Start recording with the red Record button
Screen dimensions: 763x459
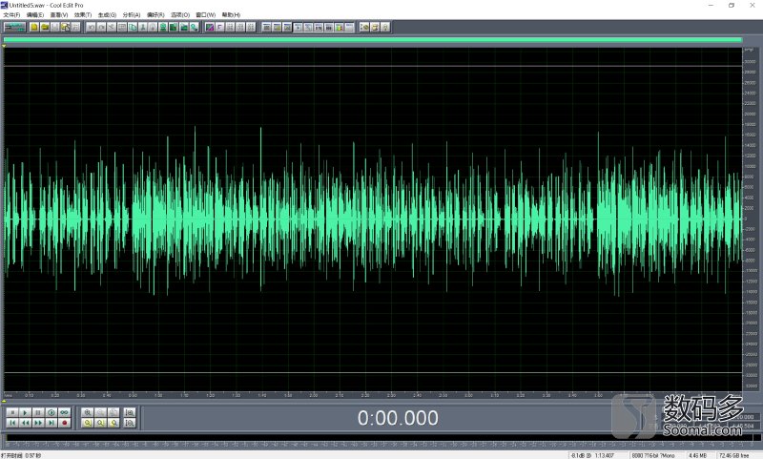65,422
